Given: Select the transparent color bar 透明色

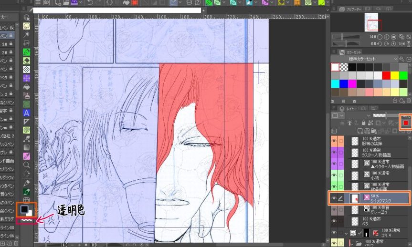Looking at the screenshot, I should click(x=23, y=220).
